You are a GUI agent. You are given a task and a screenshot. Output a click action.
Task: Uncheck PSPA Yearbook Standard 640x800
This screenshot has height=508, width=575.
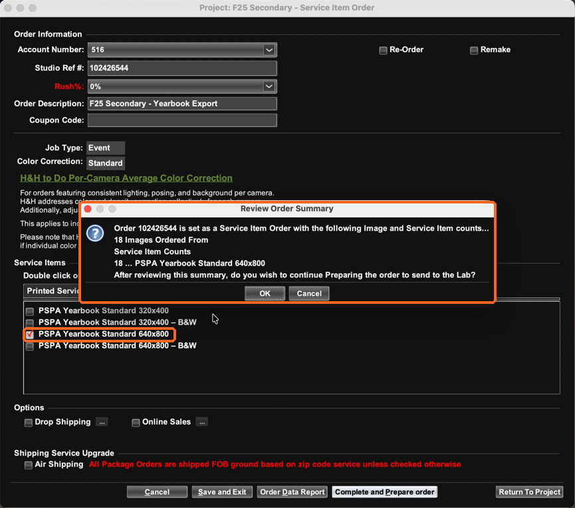(x=30, y=334)
